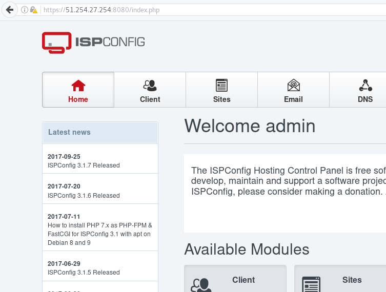
Task: Switch to the DNS tab label
Action: click(365, 99)
